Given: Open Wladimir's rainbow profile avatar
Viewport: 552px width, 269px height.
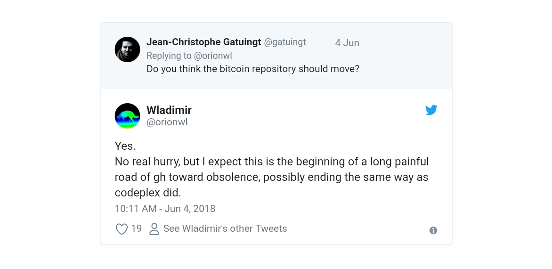Looking at the screenshot, I should click(x=127, y=116).
